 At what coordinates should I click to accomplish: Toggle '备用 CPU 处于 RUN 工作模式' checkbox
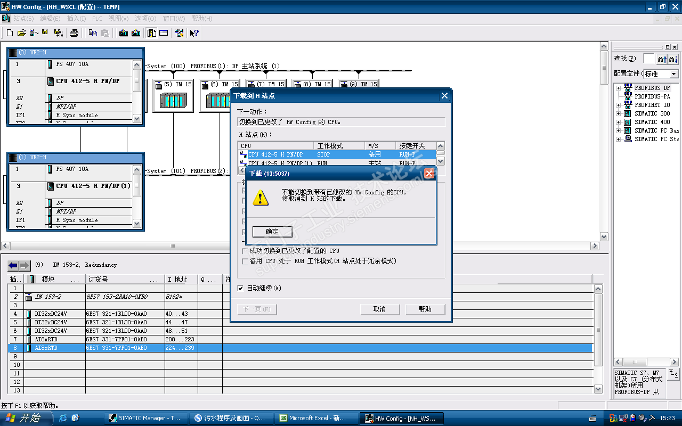245,261
